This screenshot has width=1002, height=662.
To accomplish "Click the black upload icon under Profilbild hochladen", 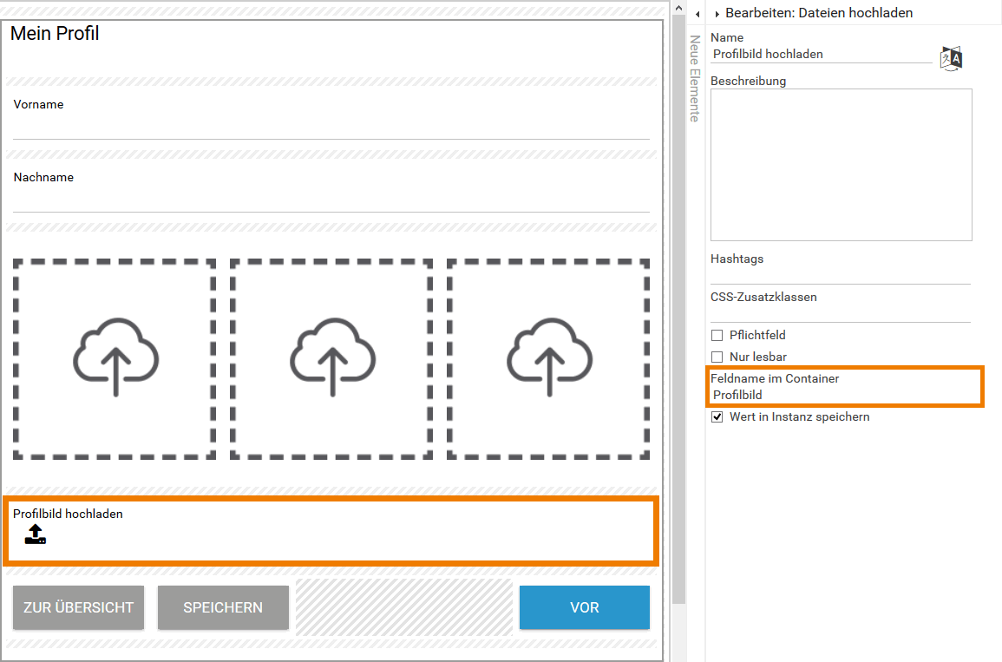I will point(35,534).
